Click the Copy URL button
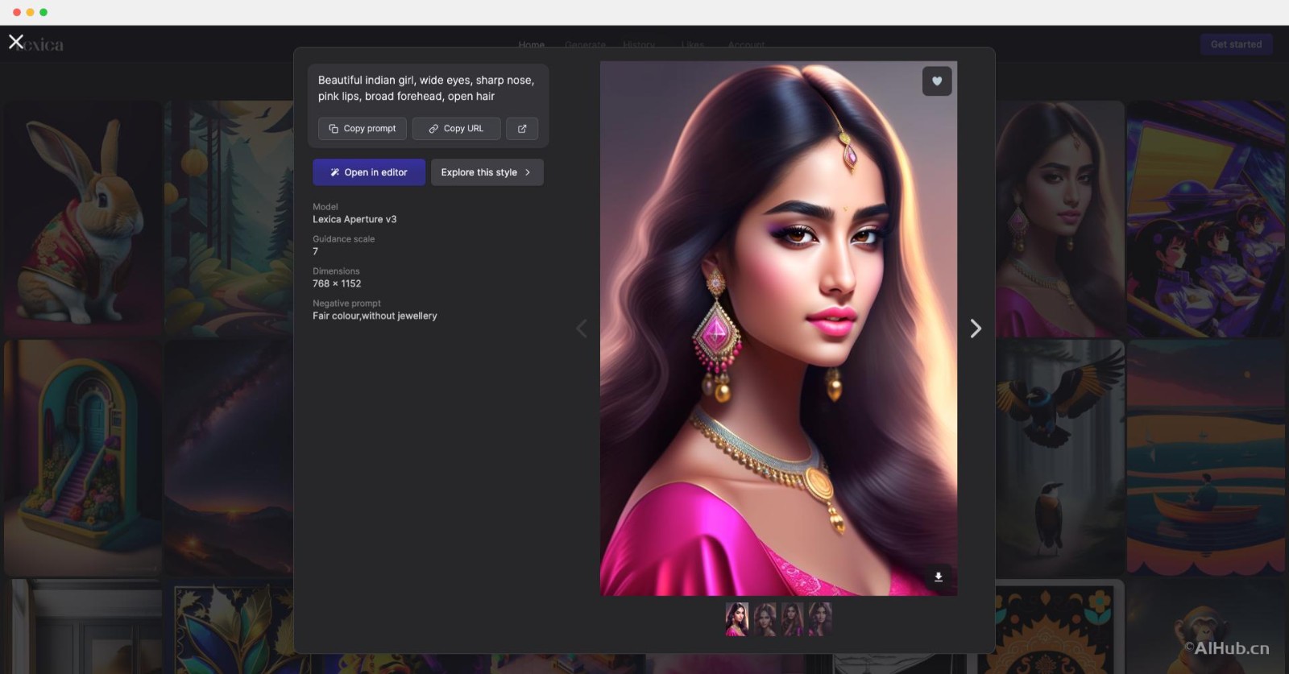The image size is (1289, 674). tap(456, 129)
